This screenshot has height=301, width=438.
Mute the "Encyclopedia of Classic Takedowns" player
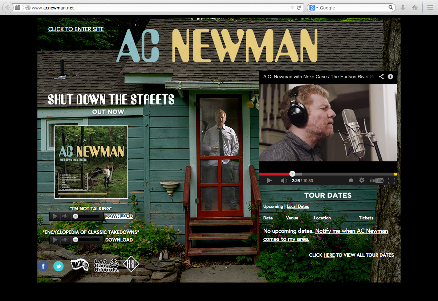pos(65,240)
